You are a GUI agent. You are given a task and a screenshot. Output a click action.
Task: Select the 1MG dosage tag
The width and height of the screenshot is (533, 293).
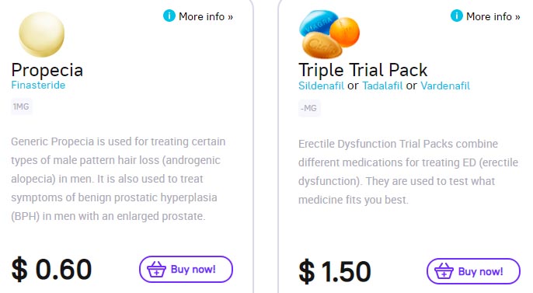[x=21, y=106]
